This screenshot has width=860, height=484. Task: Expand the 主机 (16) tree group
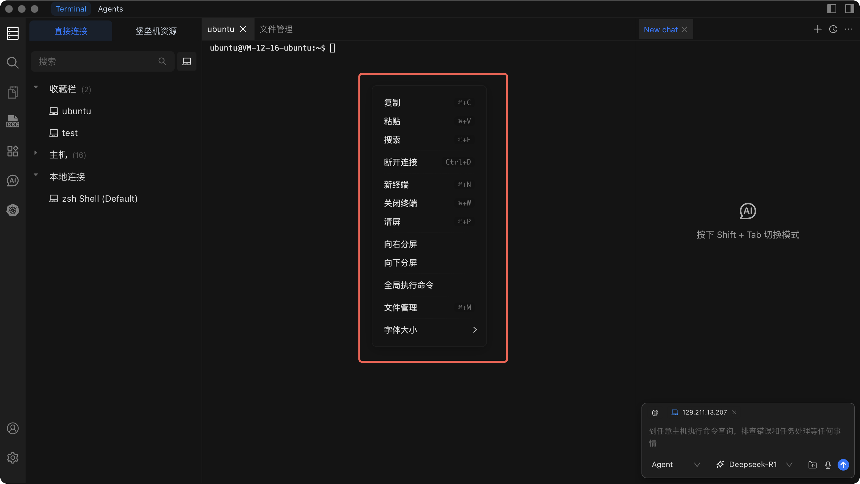pyautogui.click(x=36, y=153)
